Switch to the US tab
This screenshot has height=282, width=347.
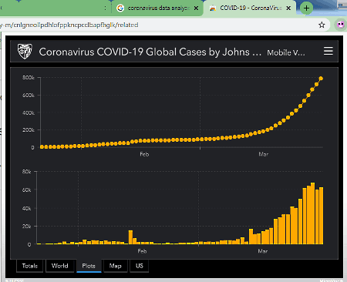[x=140, y=266]
